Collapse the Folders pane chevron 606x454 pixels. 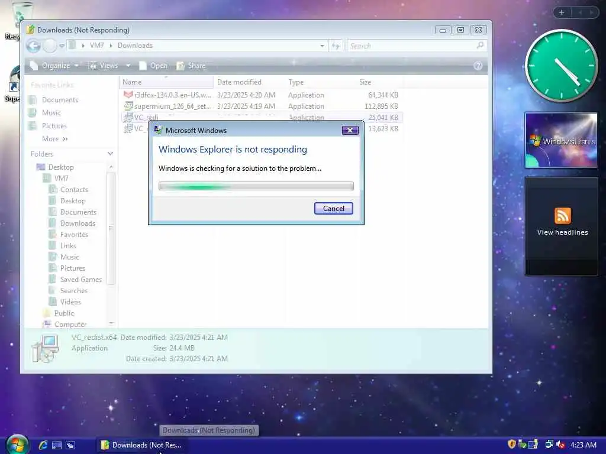click(x=110, y=154)
